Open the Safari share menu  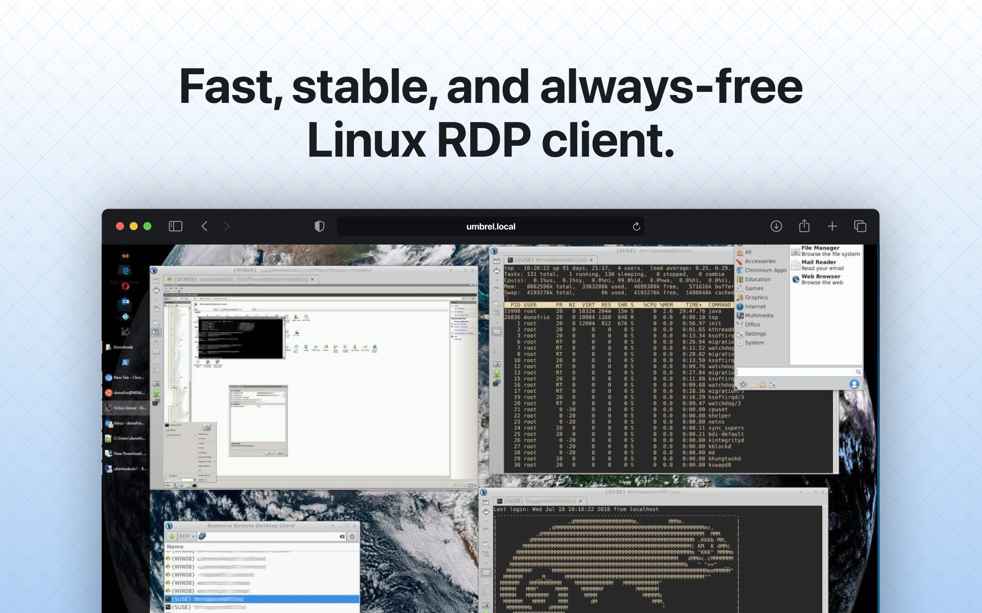coord(805,226)
